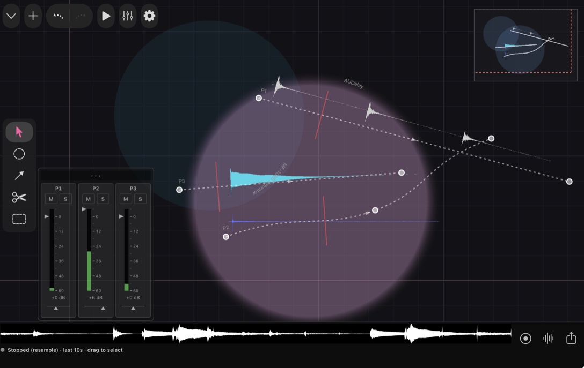
Task: Select the P2 path end node near P1
Action: (491, 138)
